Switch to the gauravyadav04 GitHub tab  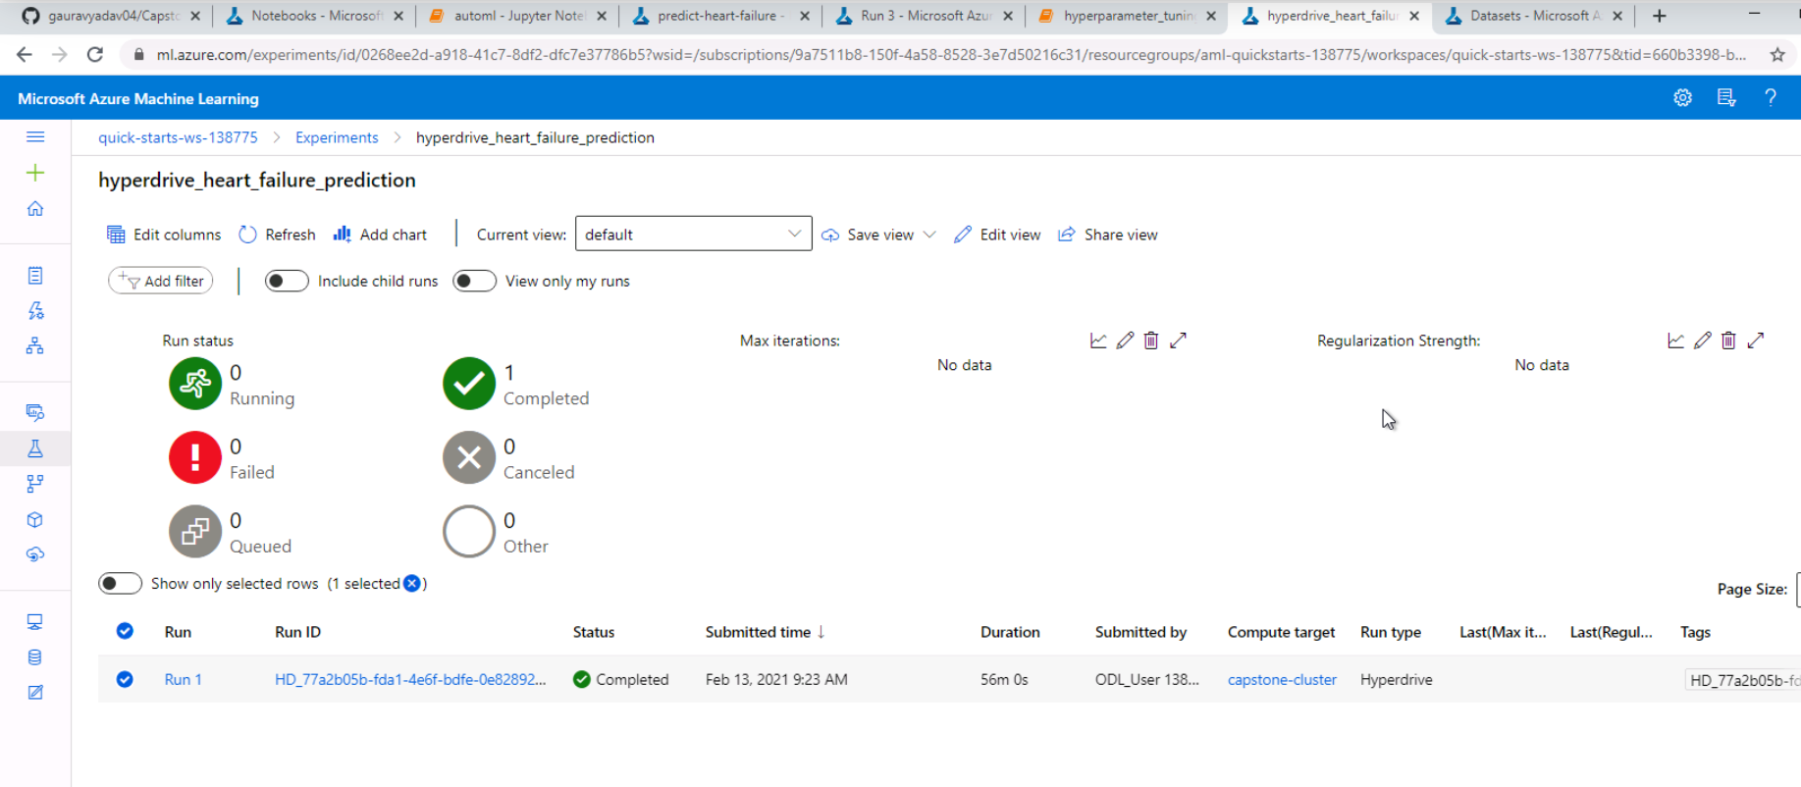click(112, 16)
